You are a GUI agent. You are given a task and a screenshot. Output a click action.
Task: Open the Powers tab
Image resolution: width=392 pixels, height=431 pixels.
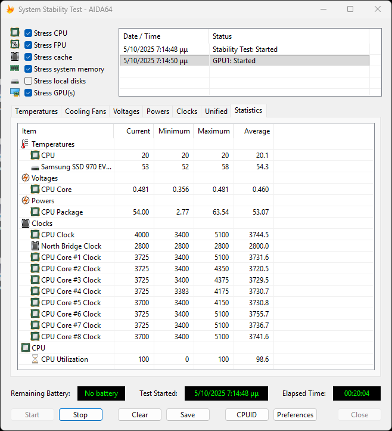158,111
